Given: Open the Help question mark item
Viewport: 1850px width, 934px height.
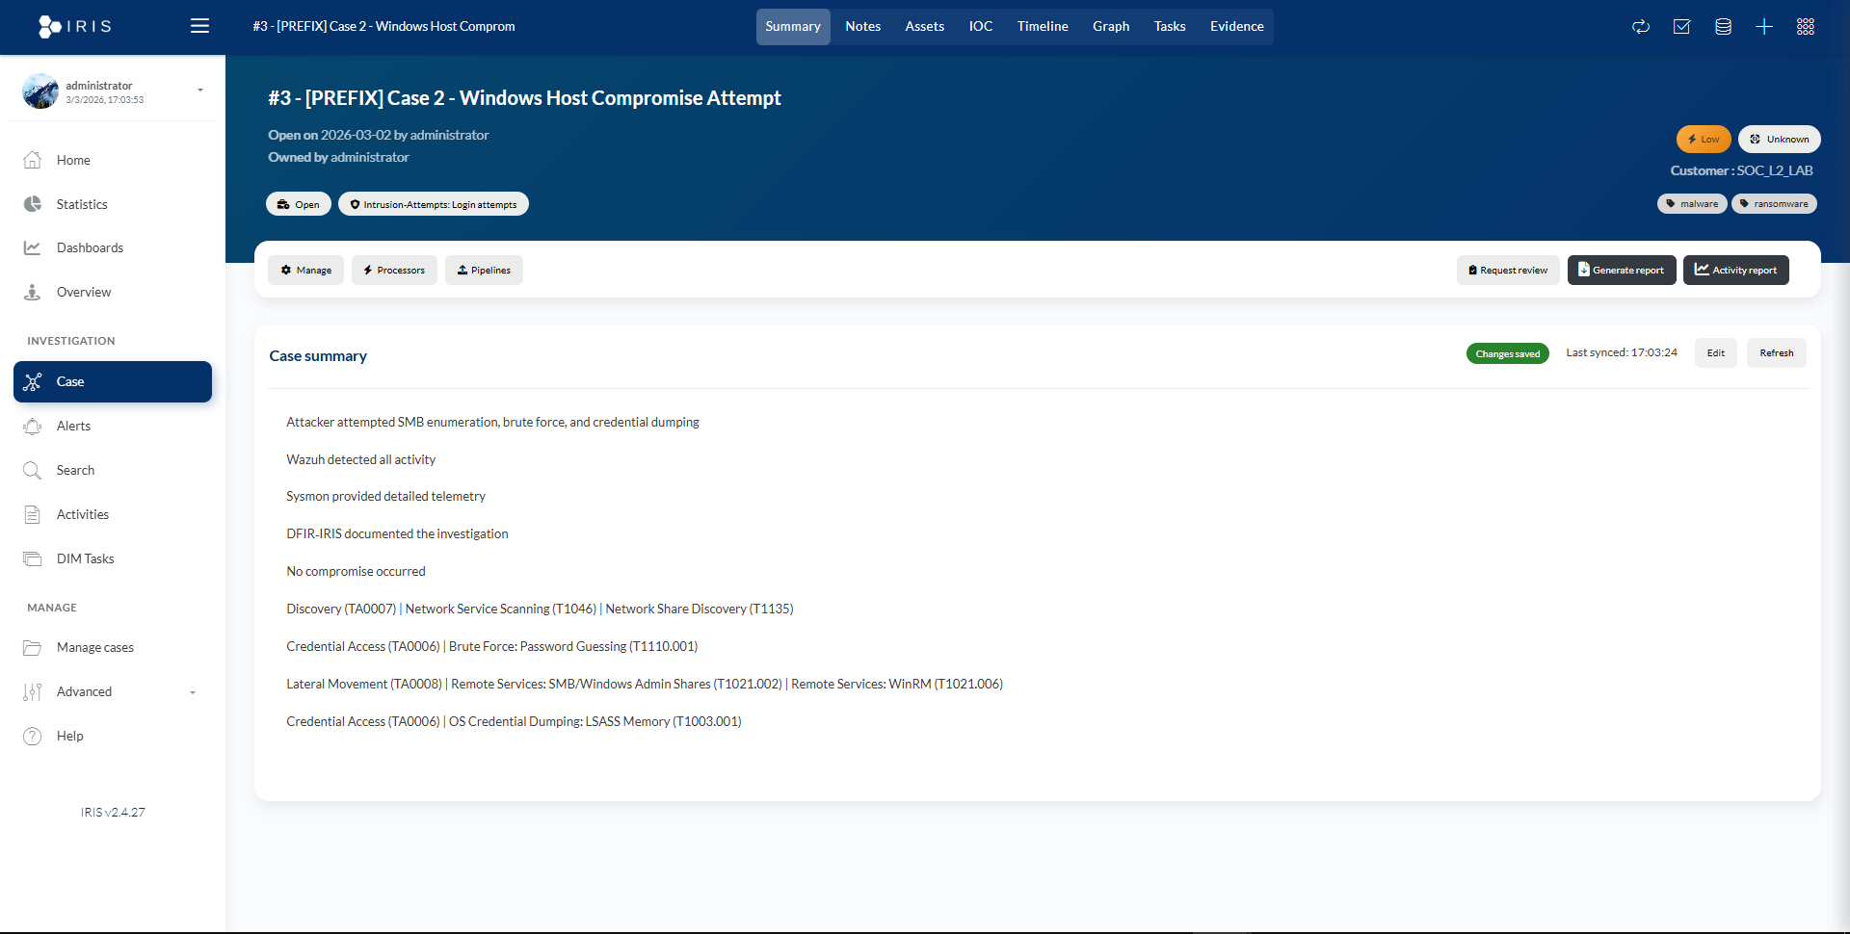Looking at the screenshot, I should pyautogui.click(x=69, y=736).
